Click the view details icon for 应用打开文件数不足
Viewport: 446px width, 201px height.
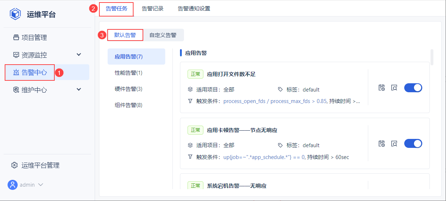click(x=394, y=88)
